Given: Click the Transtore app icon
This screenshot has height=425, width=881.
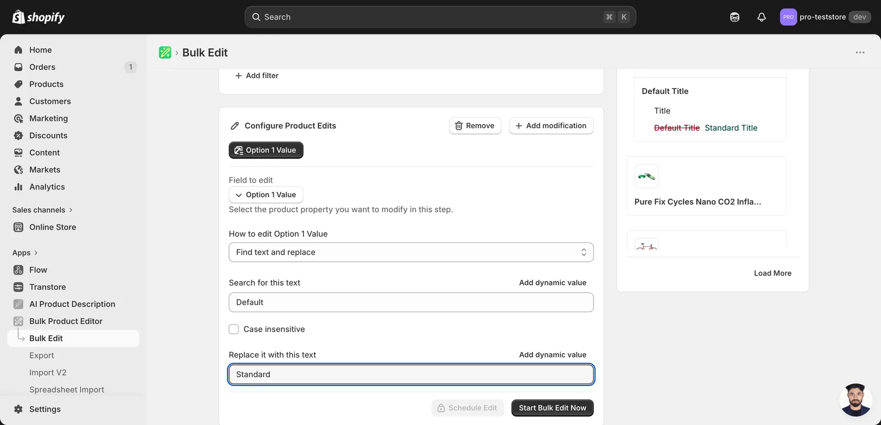Looking at the screenshot, I should tap(18, 287).
